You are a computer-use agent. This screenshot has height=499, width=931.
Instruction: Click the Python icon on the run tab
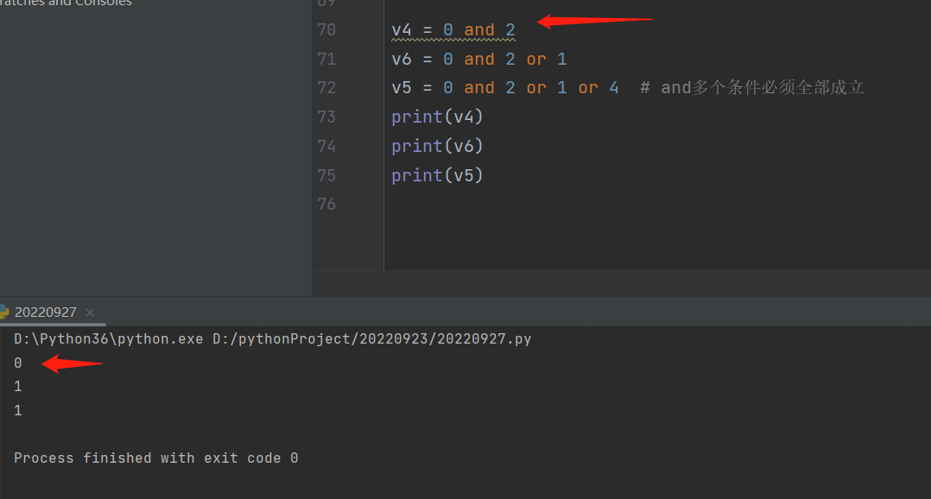(4, 313)
